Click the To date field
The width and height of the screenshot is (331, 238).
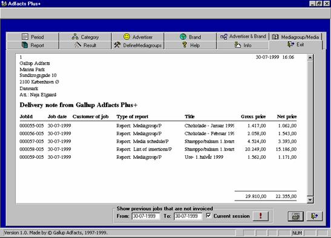188,216
